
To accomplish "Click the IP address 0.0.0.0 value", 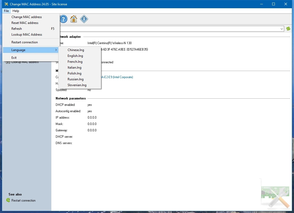I will [x=92, y=118].
